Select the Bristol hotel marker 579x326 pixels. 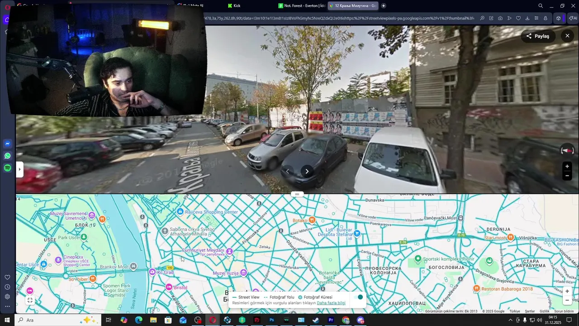click(x=169, y=287)
